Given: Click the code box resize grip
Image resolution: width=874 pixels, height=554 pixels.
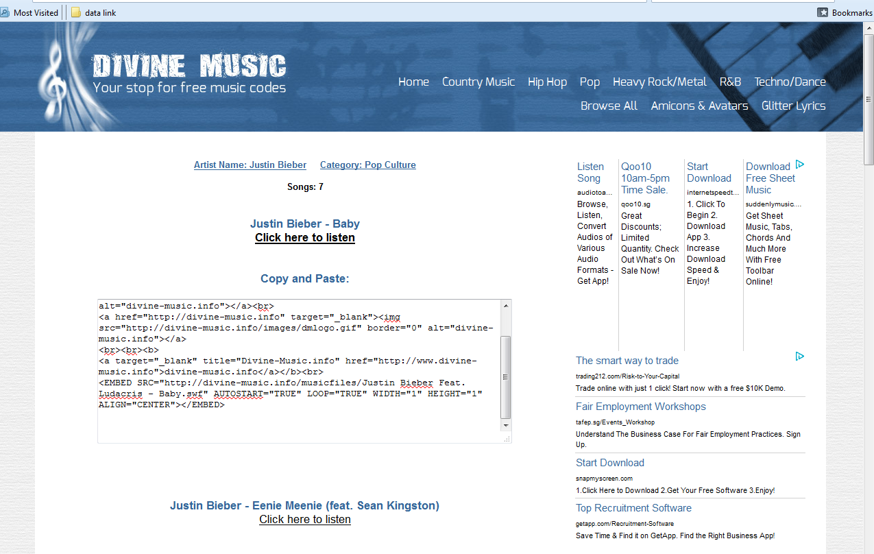Looking at the screenshot, I should pos(507,438).
